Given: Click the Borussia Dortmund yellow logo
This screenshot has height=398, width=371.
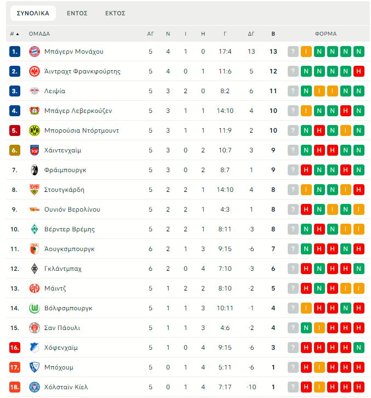Looking at the screenshot, I should (35, 130).
